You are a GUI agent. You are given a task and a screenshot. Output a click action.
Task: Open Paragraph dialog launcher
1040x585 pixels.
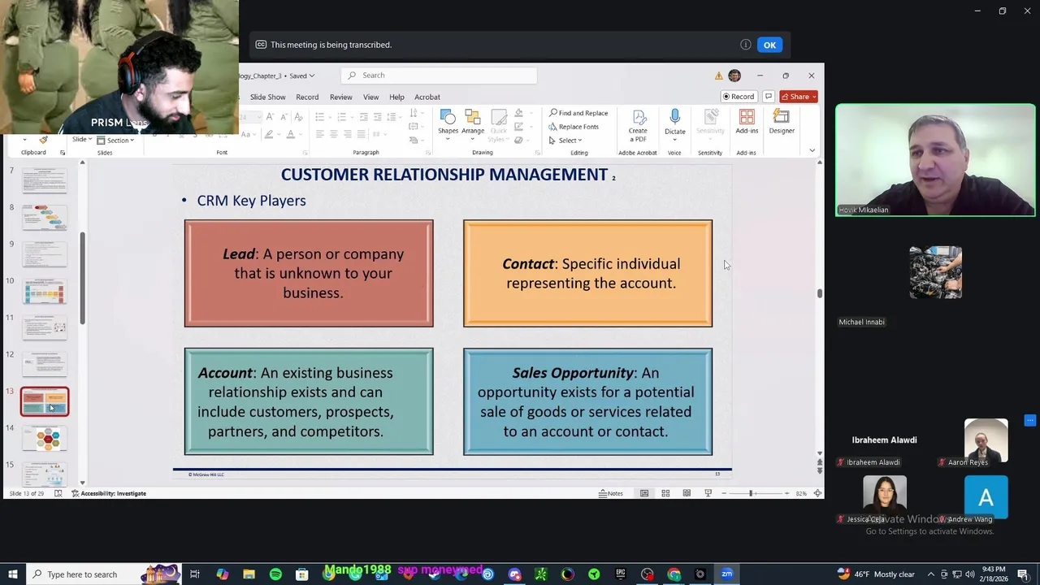[x=429, y=153]
